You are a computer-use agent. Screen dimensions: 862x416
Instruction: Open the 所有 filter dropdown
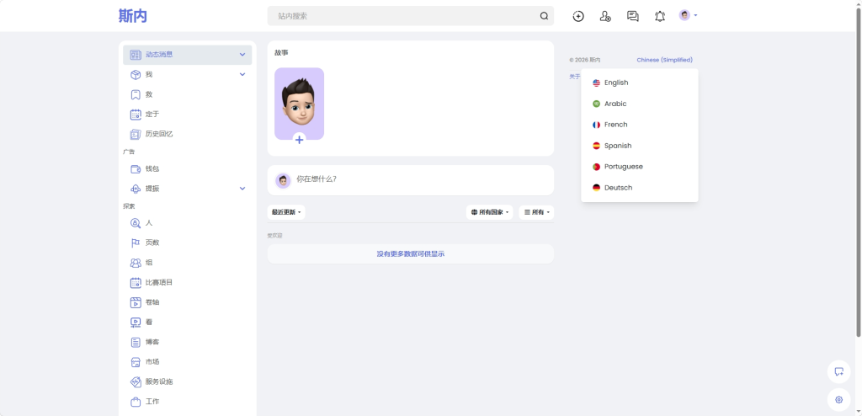[x=536, y=212]
